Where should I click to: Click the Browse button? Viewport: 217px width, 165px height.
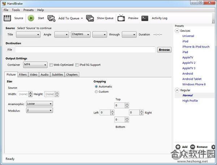[164, 50]
